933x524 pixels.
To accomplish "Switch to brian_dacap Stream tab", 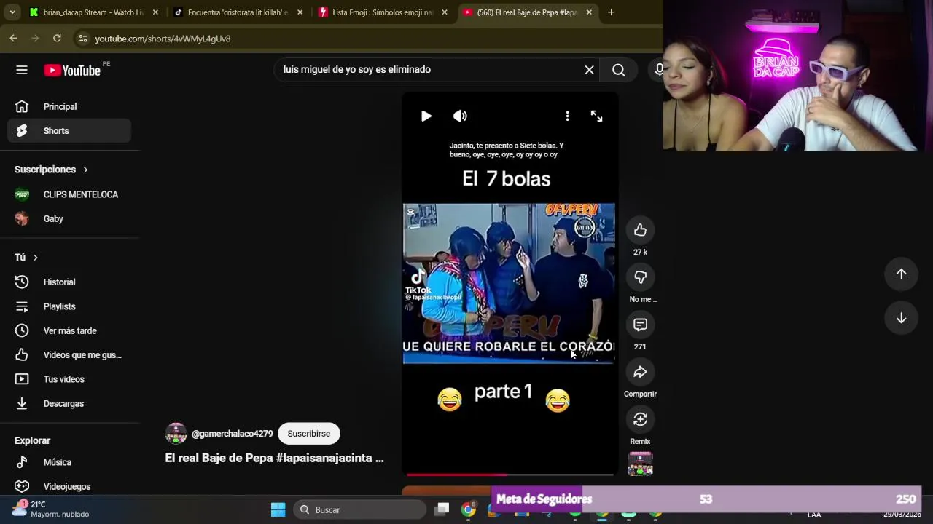I will point(93,12).
